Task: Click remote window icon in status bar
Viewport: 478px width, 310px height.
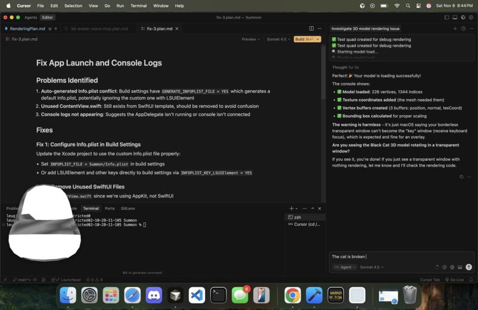Action: [5, 280]
